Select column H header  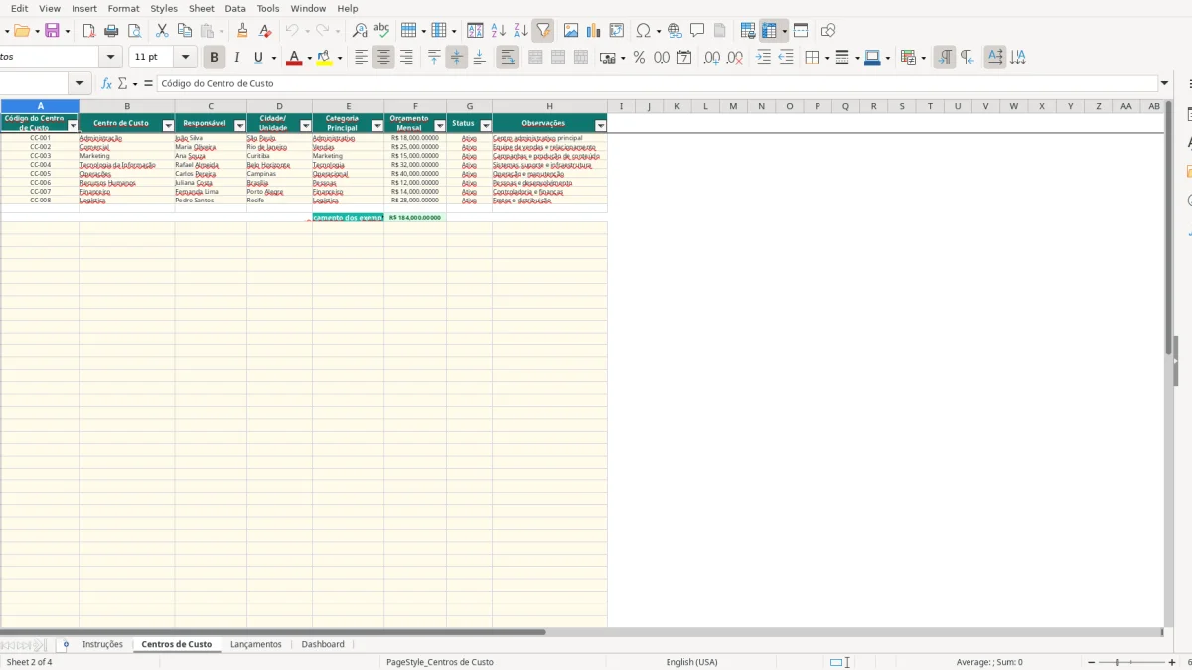[549, 106]
